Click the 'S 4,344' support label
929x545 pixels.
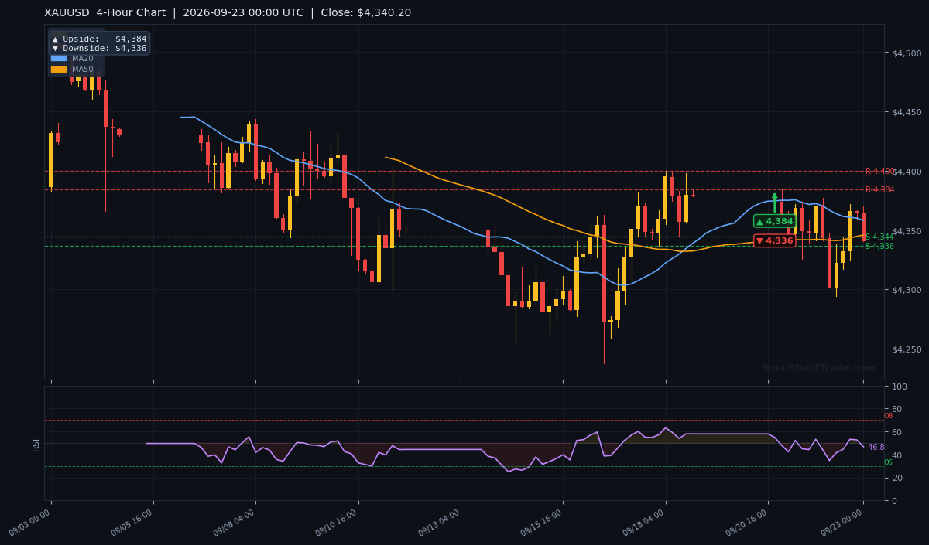(x=879, y=237)
